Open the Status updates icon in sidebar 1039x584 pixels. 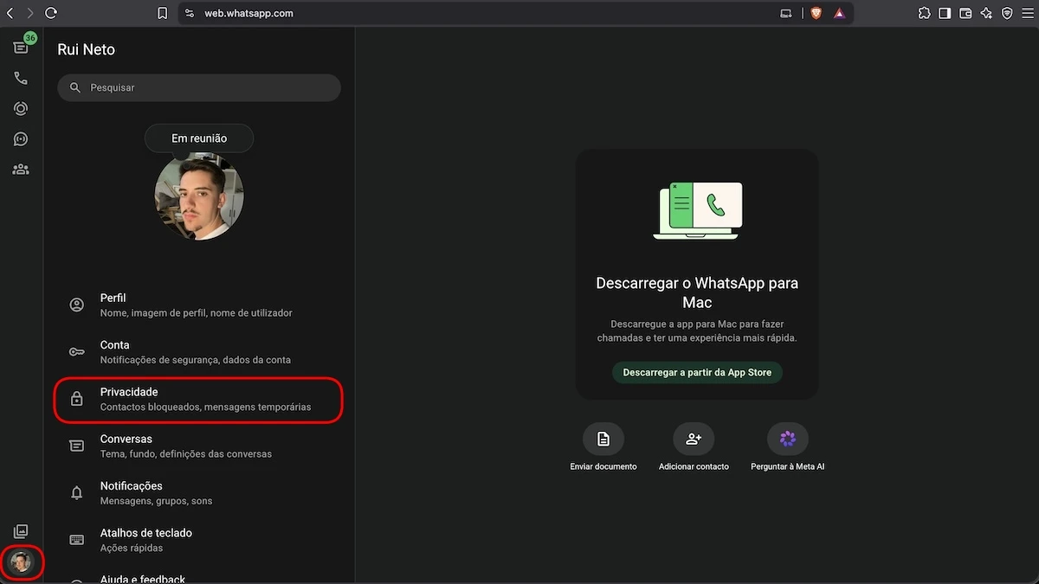pyautogui.click(x=21, y=109)
